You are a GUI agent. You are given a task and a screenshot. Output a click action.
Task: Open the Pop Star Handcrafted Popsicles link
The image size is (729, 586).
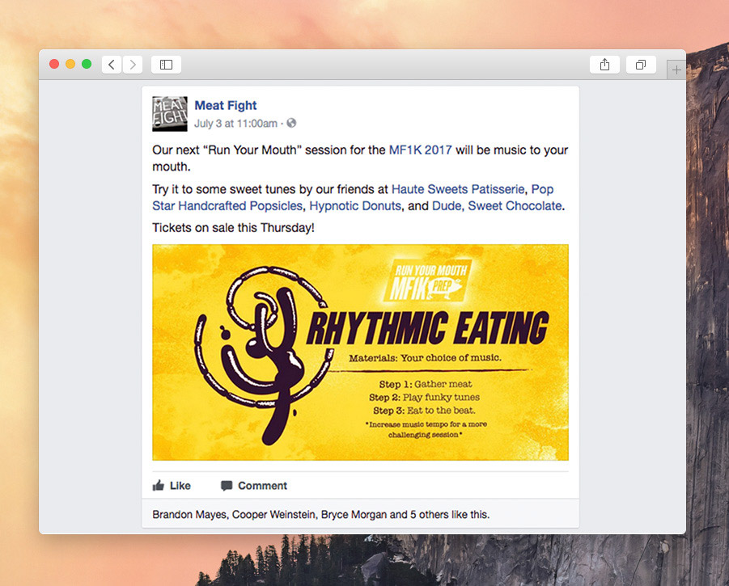(353, 197)
